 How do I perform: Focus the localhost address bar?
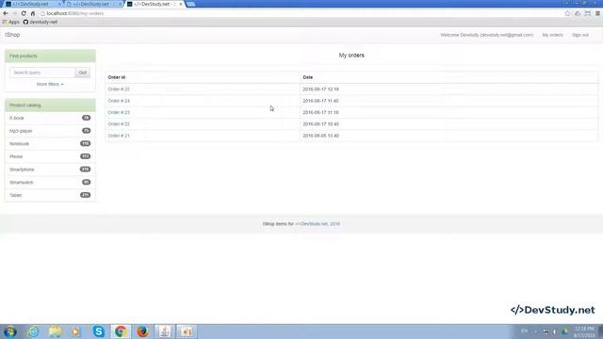(300, 13)
